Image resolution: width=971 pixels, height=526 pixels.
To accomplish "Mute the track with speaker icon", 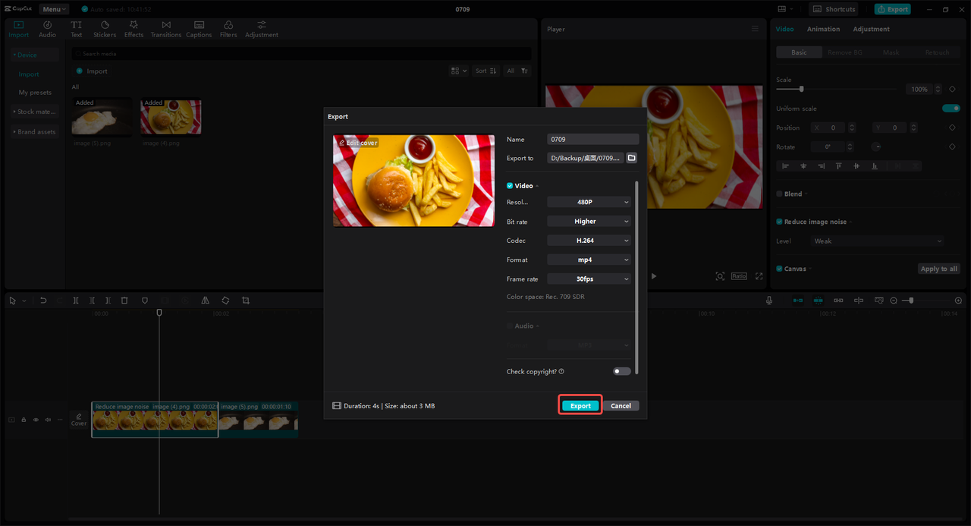I will click(48, 420).
